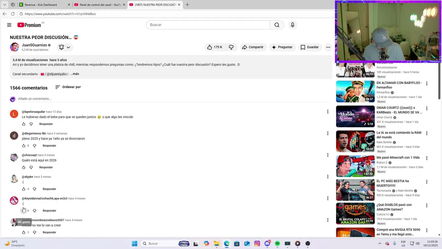Save the video with Guardar
The height and width of the screenshot is (249, 442).
point(310,47)
